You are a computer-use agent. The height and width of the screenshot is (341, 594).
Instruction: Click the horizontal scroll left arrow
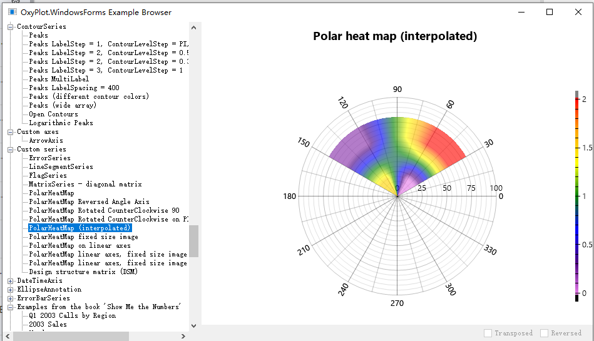8,336
